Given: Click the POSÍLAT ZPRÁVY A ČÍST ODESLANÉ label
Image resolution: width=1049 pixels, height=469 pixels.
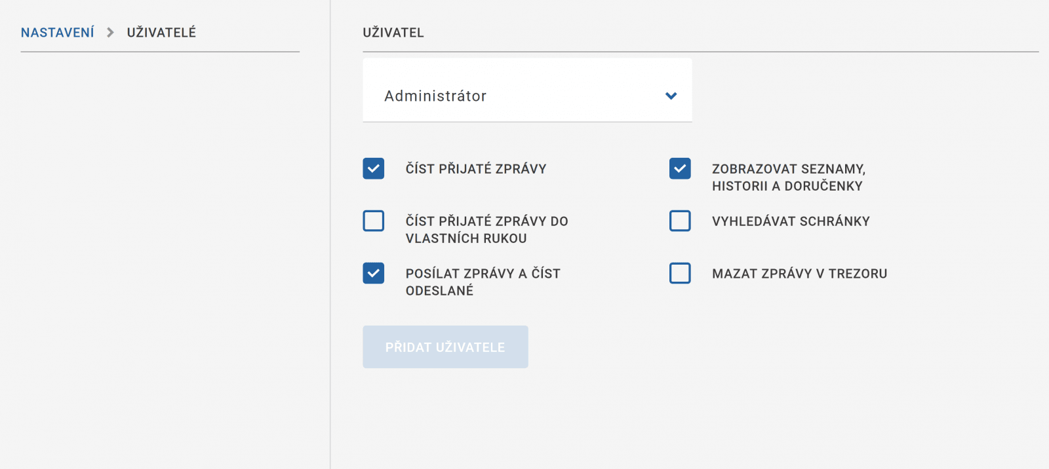Looking at the screenshot, I should 483,282.
